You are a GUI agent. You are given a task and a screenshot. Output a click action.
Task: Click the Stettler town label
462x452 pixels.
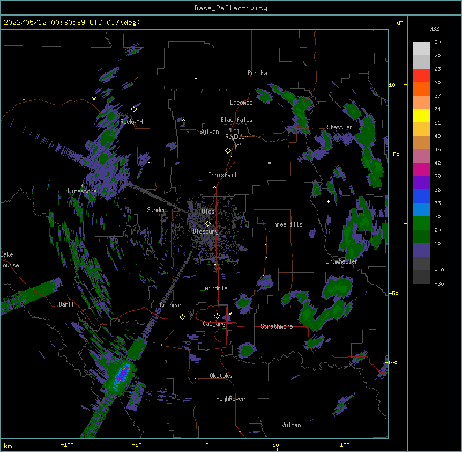[x=340, y=127]
